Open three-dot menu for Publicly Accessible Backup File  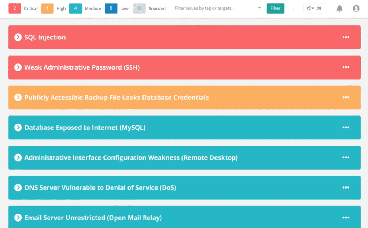(x=345, y=98)
